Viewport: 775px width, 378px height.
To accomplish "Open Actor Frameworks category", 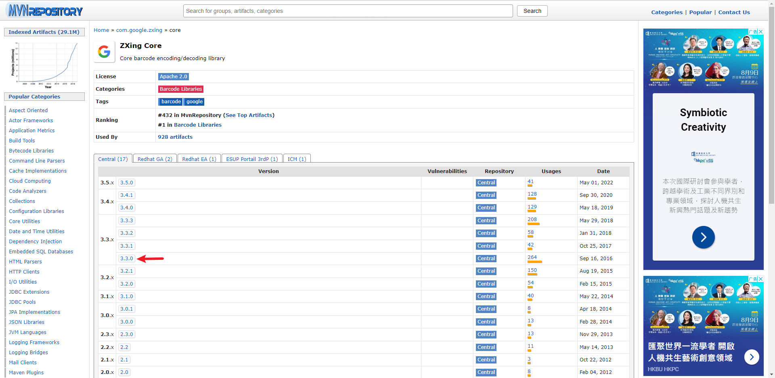I will (31, 120).
